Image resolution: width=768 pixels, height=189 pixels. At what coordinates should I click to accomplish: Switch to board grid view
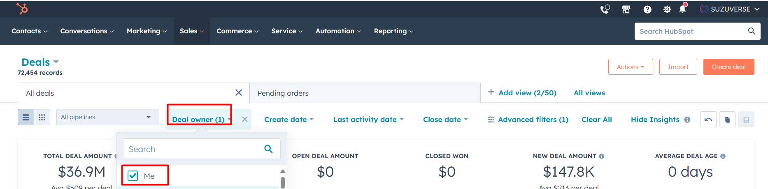point(42,118)
